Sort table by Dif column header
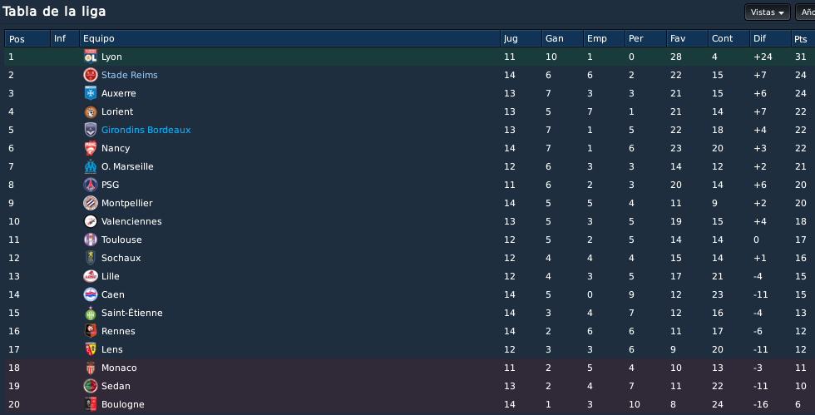The height and width of the screenshot is (415, 815). point(770,38)
